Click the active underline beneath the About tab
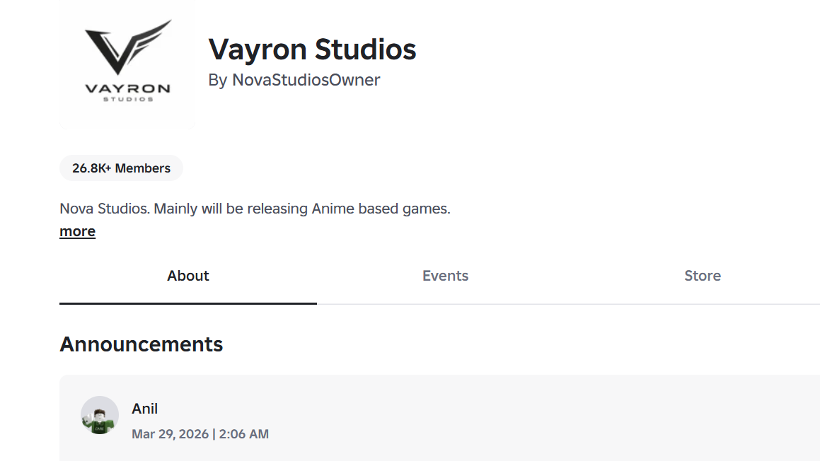 tap(188, 303)
